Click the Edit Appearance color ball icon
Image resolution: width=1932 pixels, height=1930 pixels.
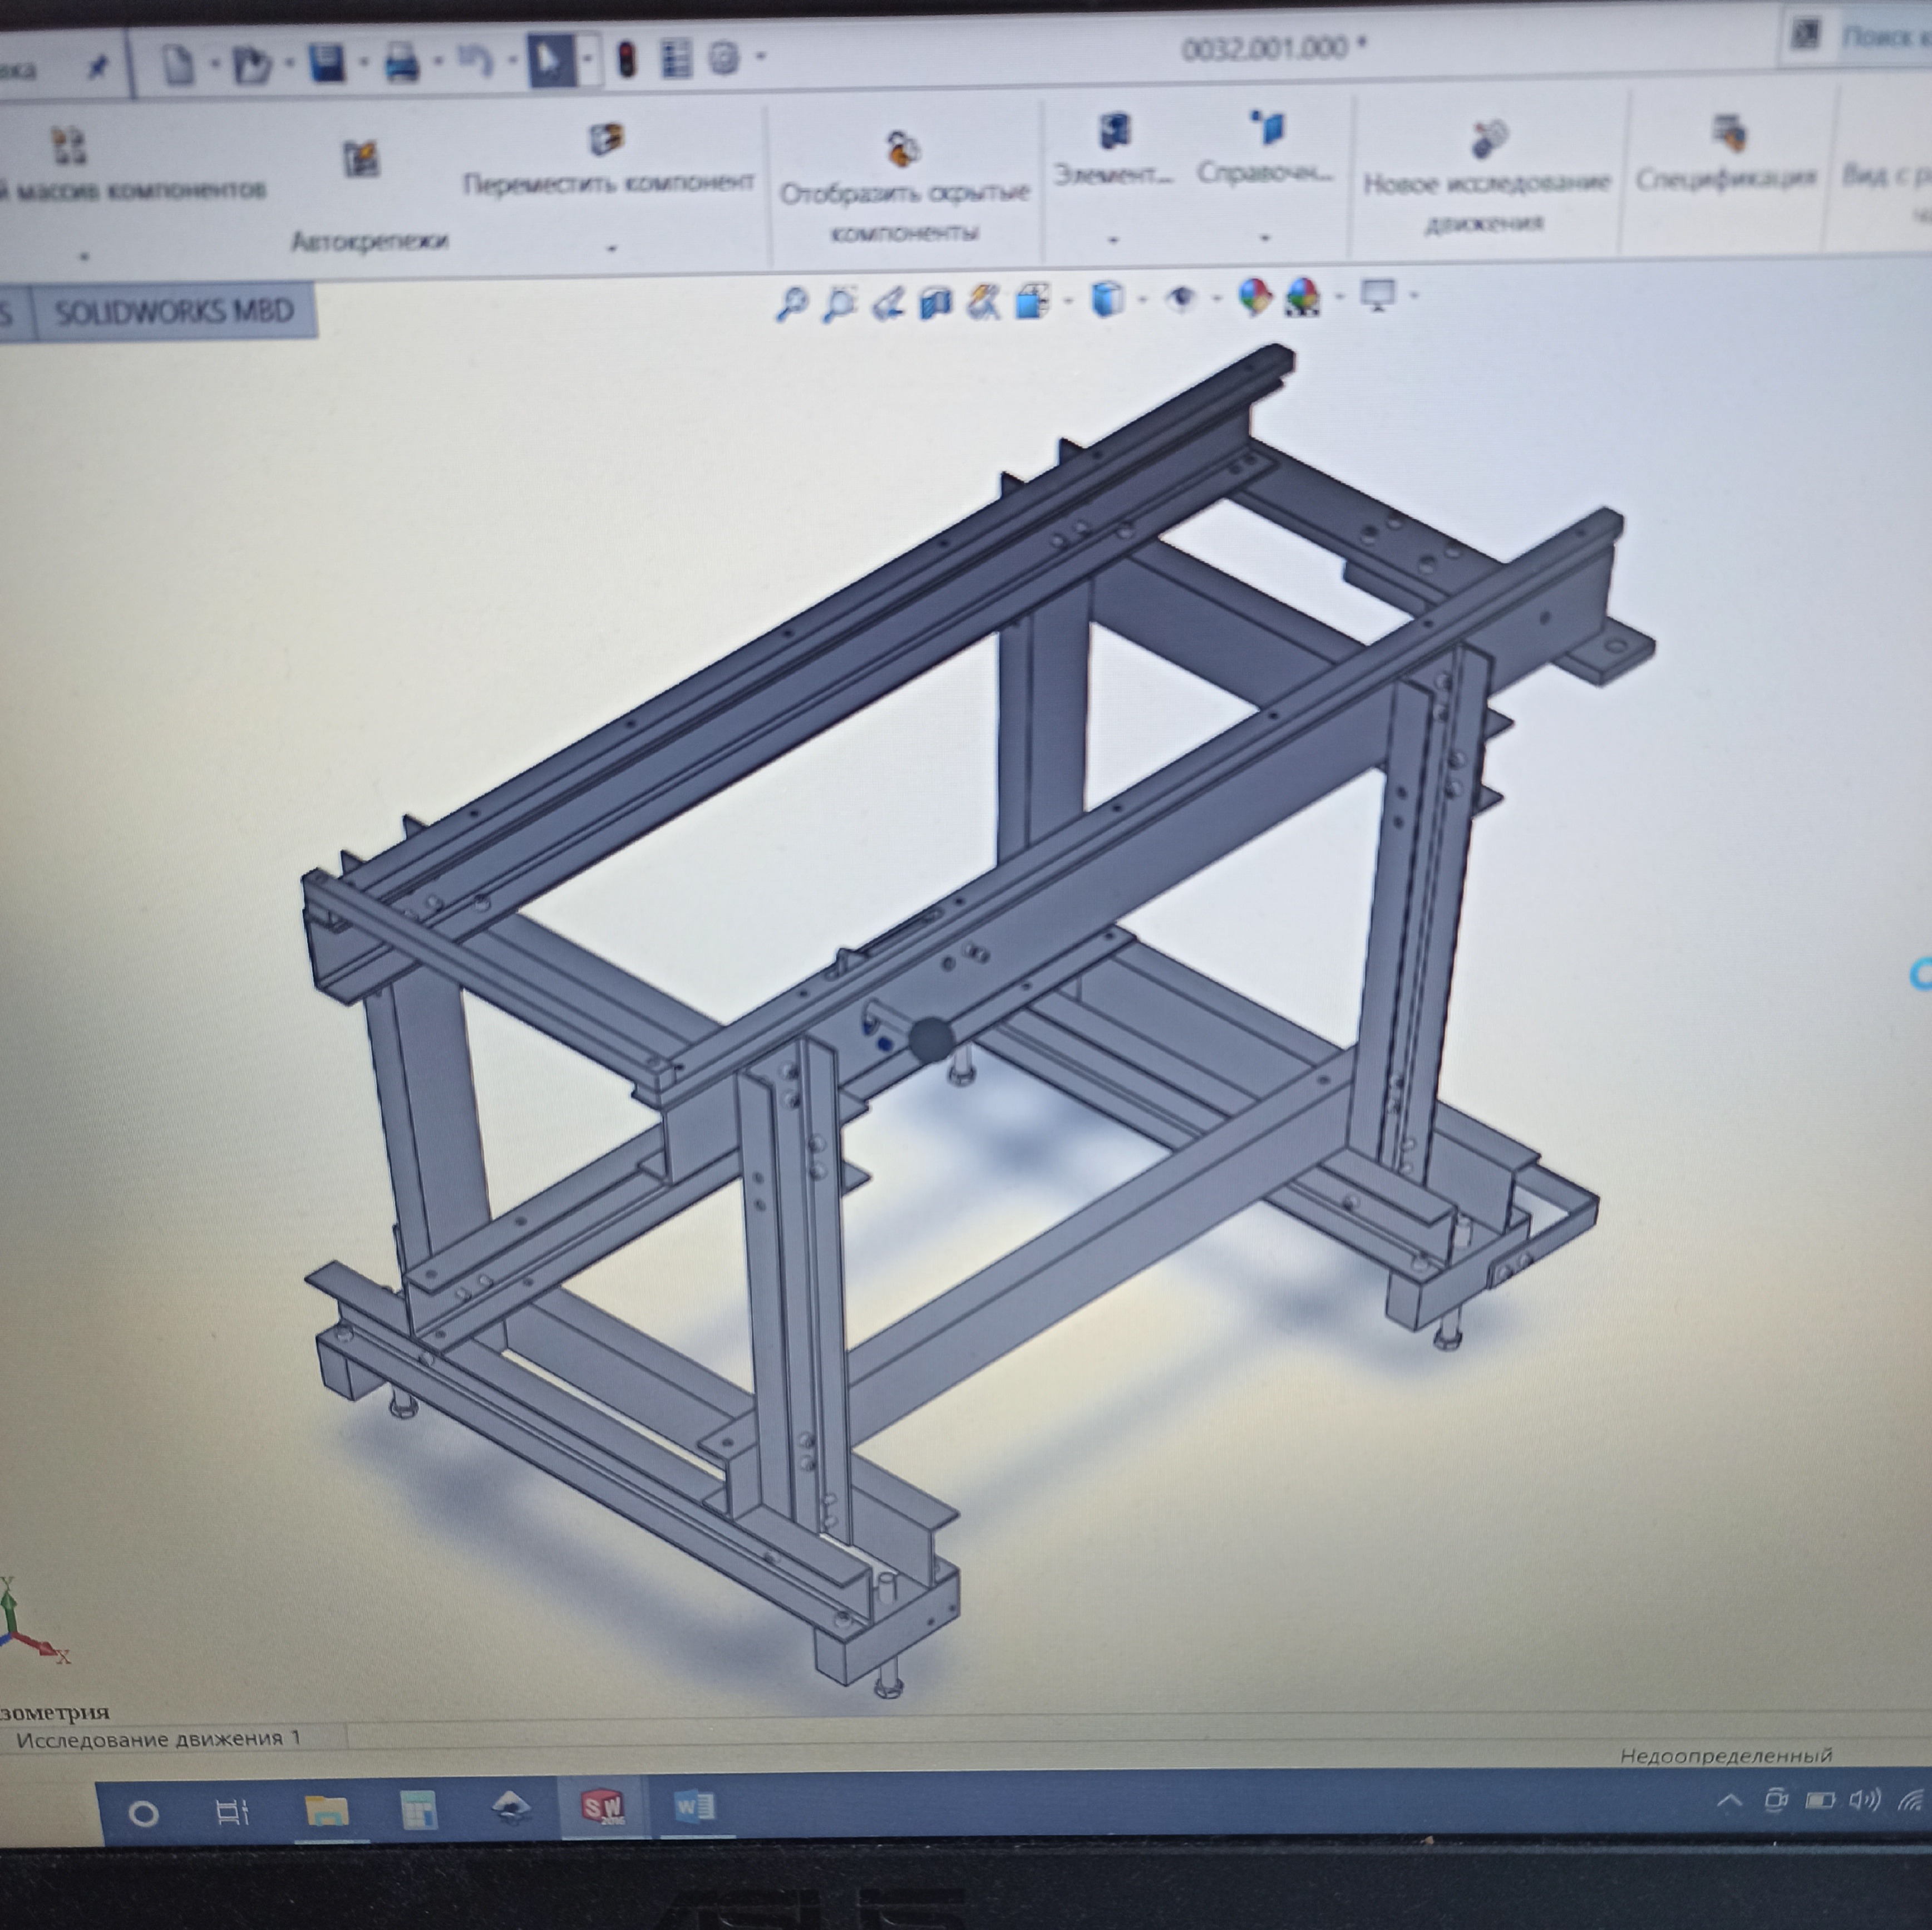point(1254,297)
